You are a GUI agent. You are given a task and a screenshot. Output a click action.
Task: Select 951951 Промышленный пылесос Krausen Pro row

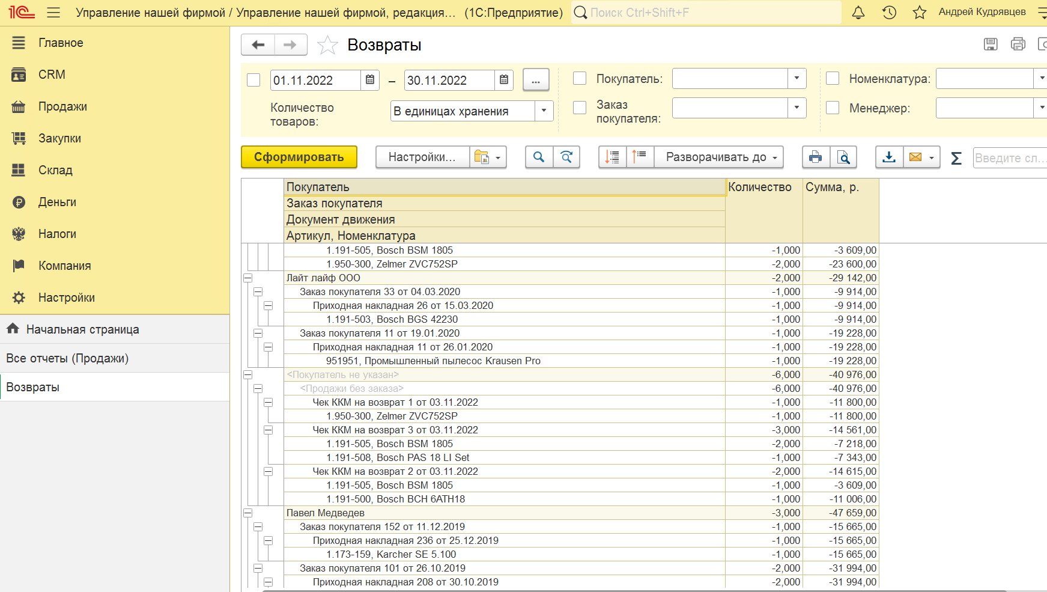tap(504, 361)
